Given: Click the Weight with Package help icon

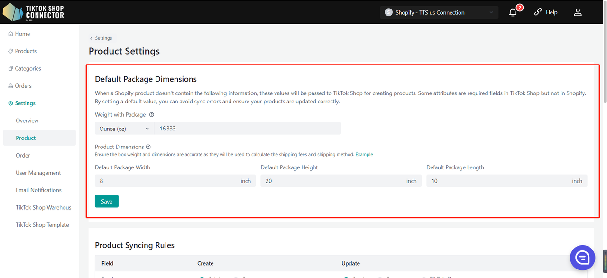Looking at the screenshot, I should coord(152,115).
